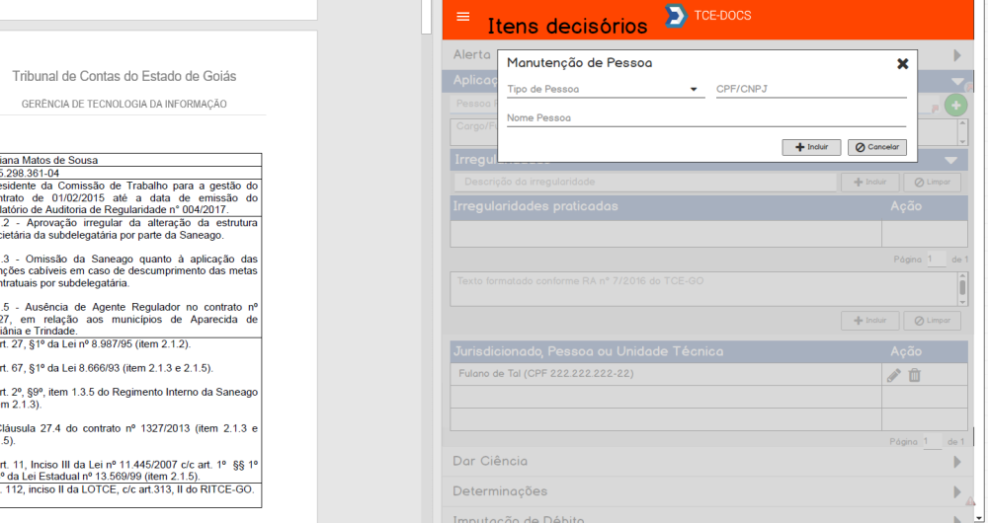Expand the Dar Ciência section
The image size is (988, 523).
click(956, 462)
